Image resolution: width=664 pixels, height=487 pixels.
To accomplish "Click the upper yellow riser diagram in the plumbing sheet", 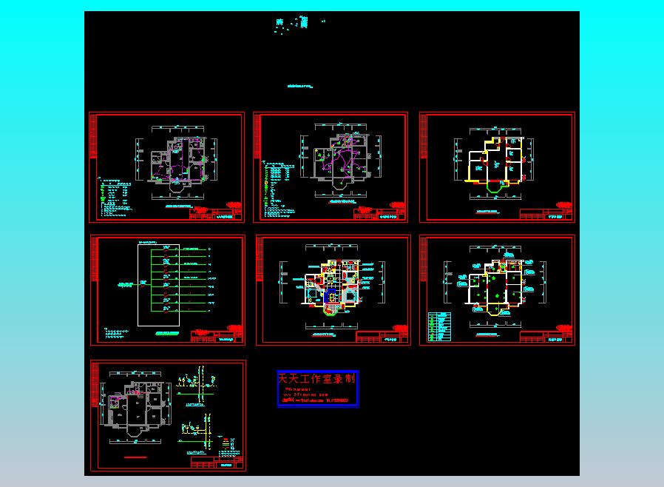I will click(x=197, y=386).
